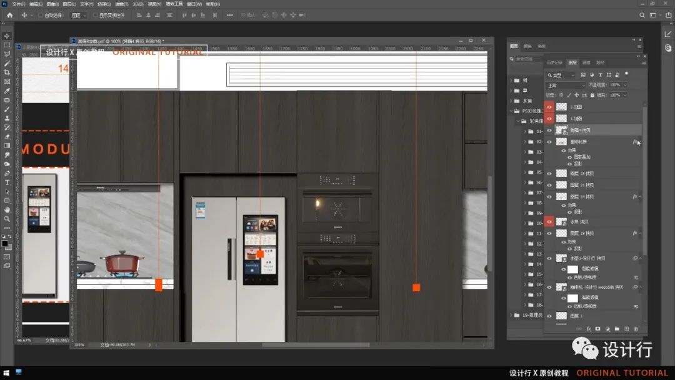Select the Rectangular Marquee tool
The image size is (675, 380).
point(7,45)
